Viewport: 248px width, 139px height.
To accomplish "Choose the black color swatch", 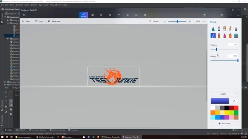I will click(227, 108).
